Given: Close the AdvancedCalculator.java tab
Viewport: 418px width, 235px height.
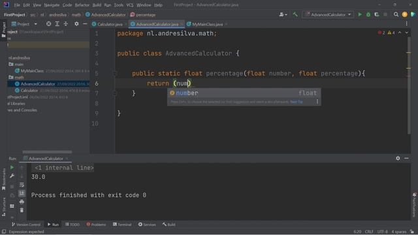Looking at the screenshot, I should click(x=182, y=24).
